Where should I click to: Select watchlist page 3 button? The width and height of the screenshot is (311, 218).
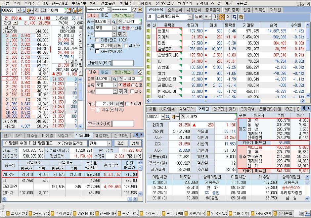point(228,17)
